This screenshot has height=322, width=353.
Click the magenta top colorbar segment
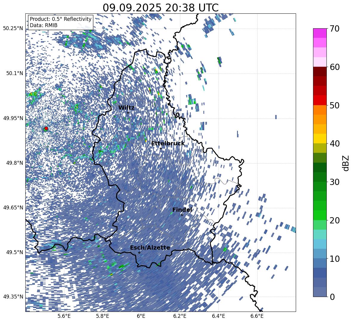(x=320, y=33)
